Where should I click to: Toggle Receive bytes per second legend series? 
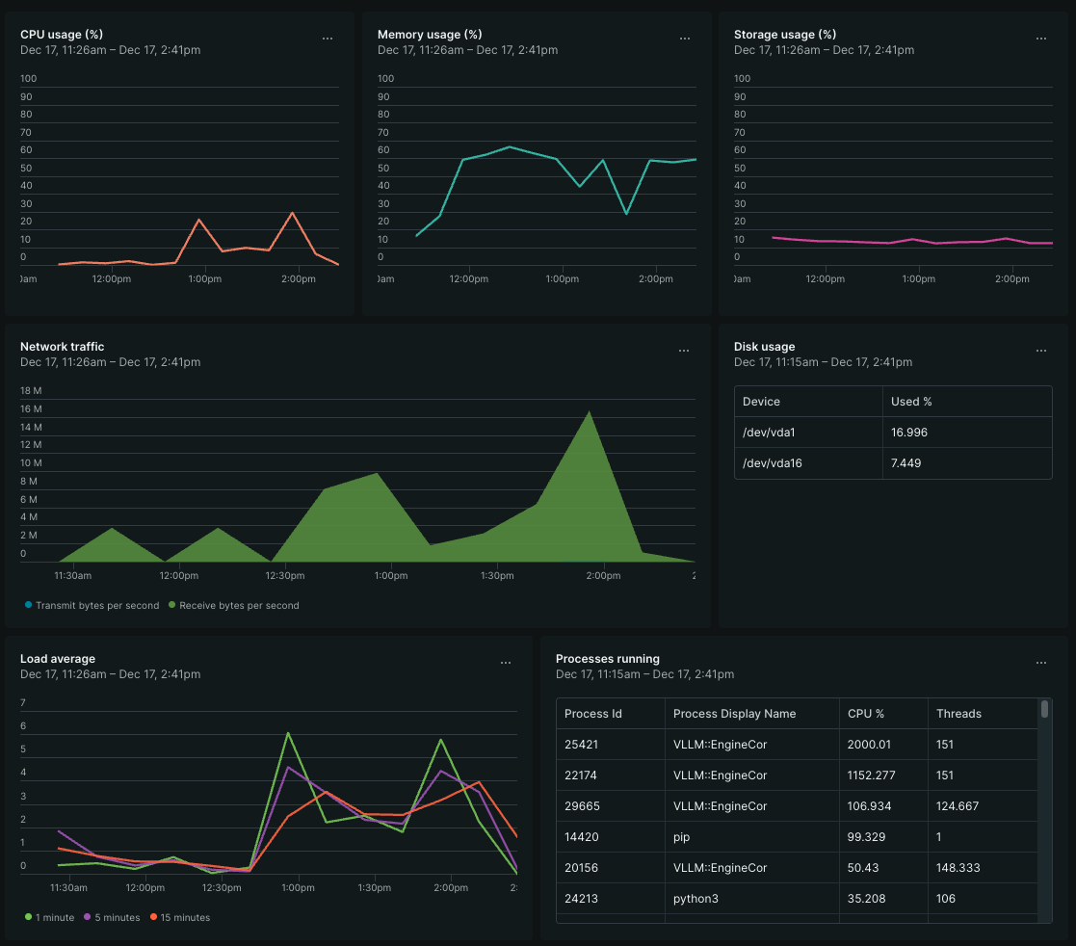pyautogui.click(x=233, y=606)
